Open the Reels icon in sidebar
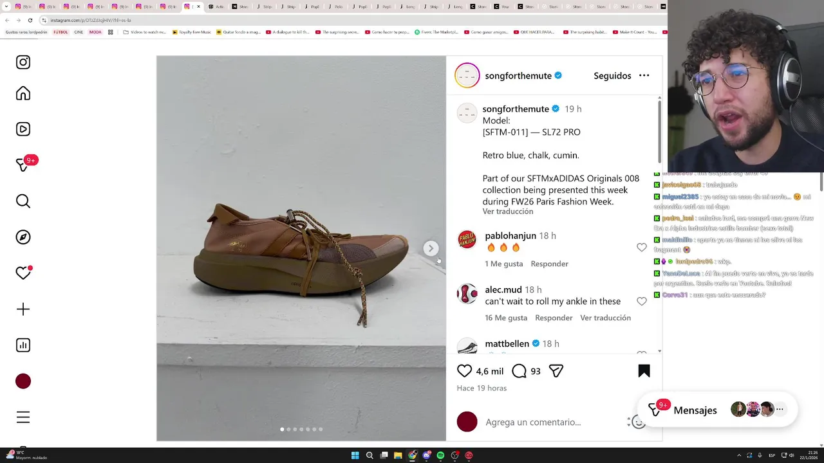 [x=23, y=129]
